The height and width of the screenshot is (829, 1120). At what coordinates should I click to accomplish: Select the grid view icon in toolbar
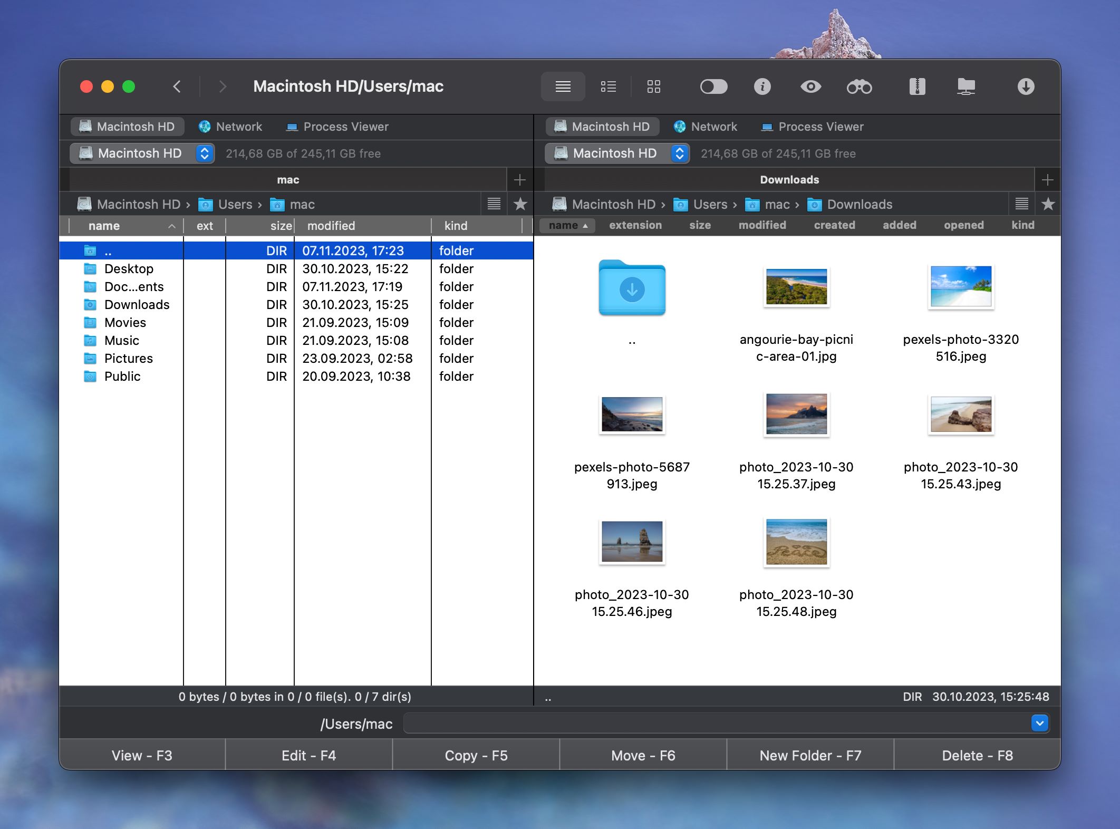(653, 86)
